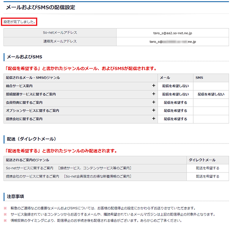The width and height of the screenshot is (233, 226).
Task: Select the taro_s@aa2.so-net.ne.jp address
Action: [x=172, y=33]
